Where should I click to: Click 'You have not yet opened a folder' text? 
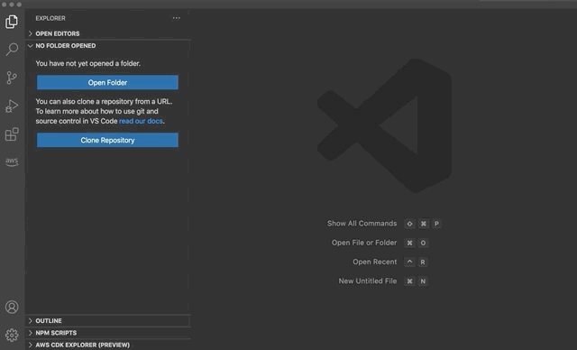coord(88,63)
